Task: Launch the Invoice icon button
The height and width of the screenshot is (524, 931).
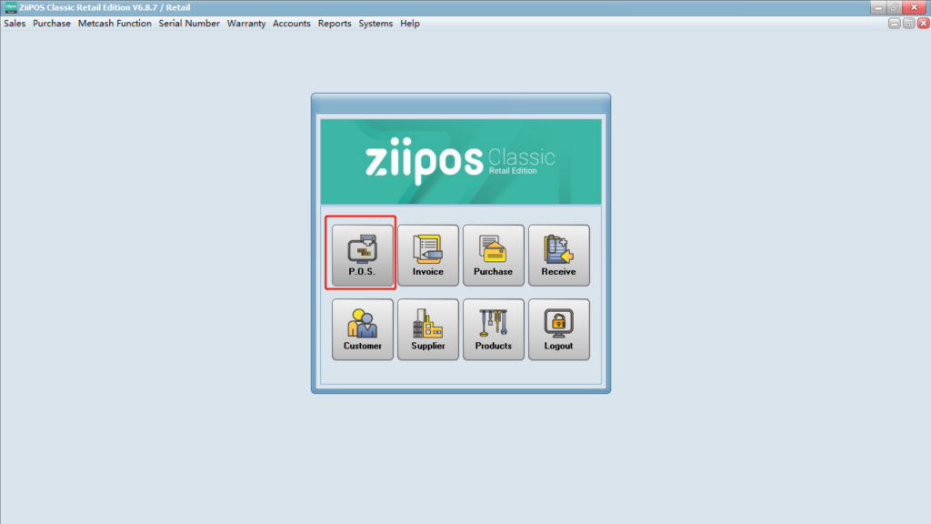Action: (428, 255)
